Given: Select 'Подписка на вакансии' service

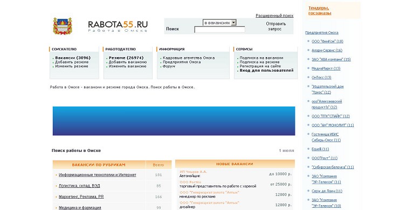Looking at the screenshot, I should tap(261, 58).
